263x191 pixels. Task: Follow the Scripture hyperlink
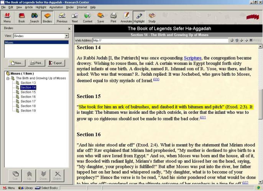click(192, 58)
